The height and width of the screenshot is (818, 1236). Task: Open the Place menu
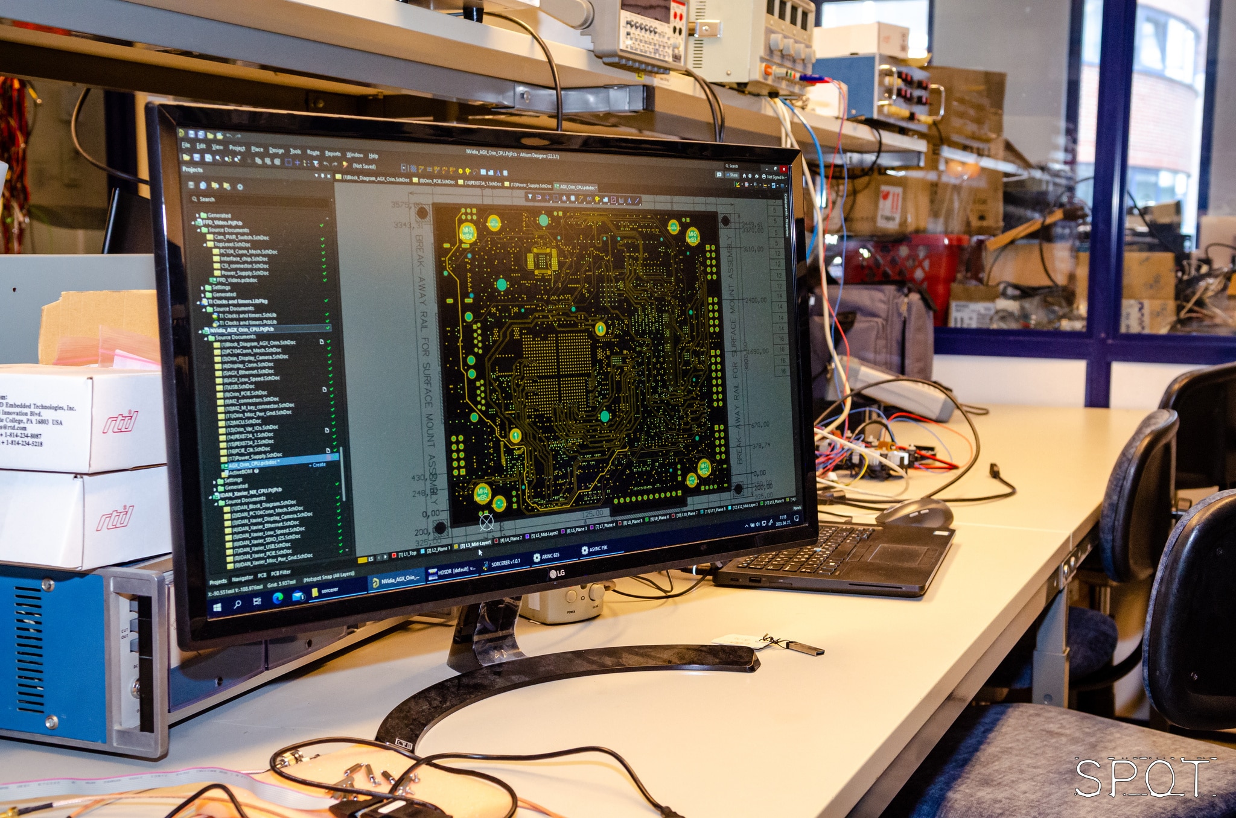pyautogui.click(x=257, y=150)
